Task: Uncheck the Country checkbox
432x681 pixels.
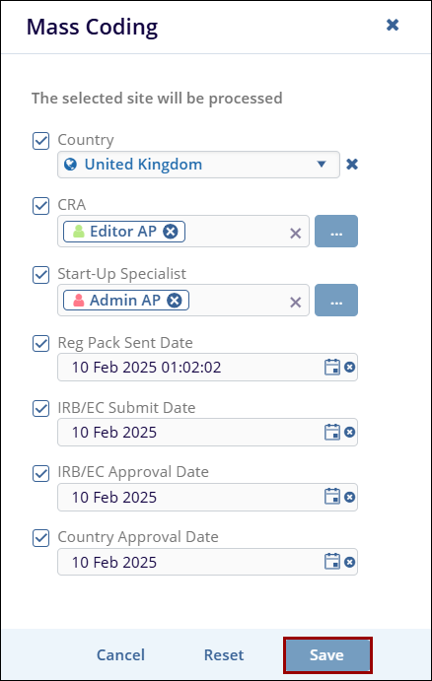Action: (x=40, y=141)
